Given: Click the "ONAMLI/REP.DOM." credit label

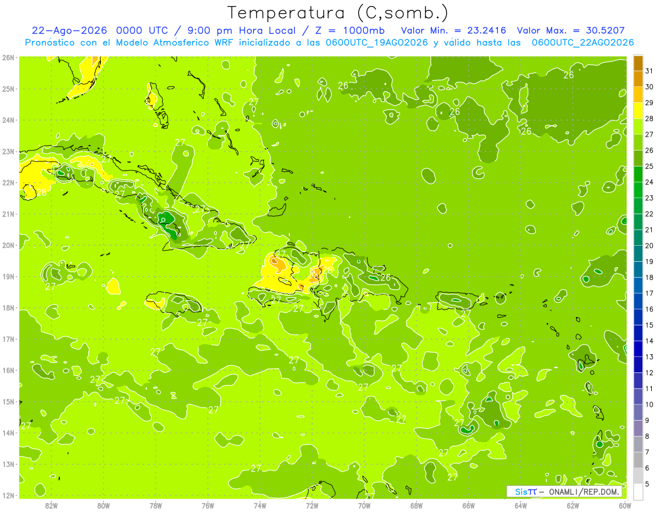Looking at the screenshot, I should click(584, 492).
